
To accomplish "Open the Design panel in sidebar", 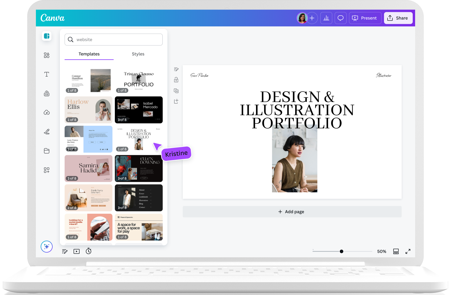I will [47, 36].
